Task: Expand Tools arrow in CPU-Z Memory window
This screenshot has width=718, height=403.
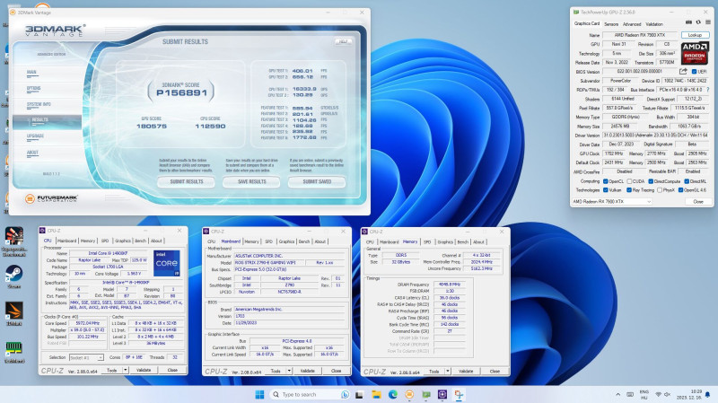Action: 447,372
